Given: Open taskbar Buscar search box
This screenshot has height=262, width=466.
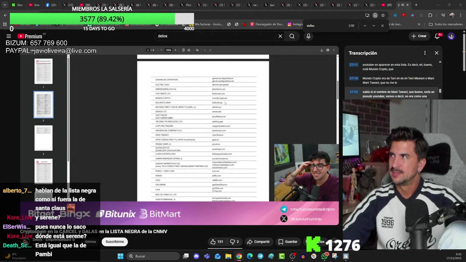Looking at the screenshot, I should [x=153, y=256].
